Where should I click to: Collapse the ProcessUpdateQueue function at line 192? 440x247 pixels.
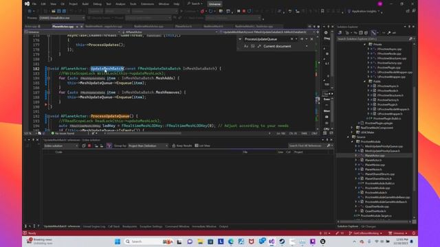(48, 116)
